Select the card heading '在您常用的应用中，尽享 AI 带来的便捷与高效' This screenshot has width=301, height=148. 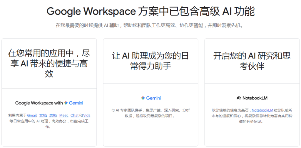pyautogui.click(x=49, y=63)
